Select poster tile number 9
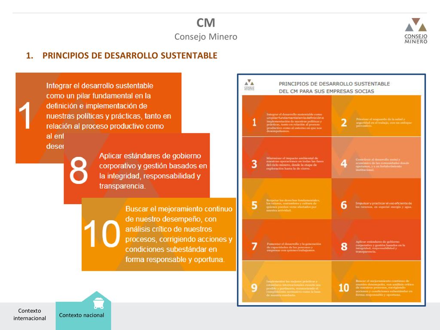The height and width of the screenshot is (330, 440). [287, 281]
